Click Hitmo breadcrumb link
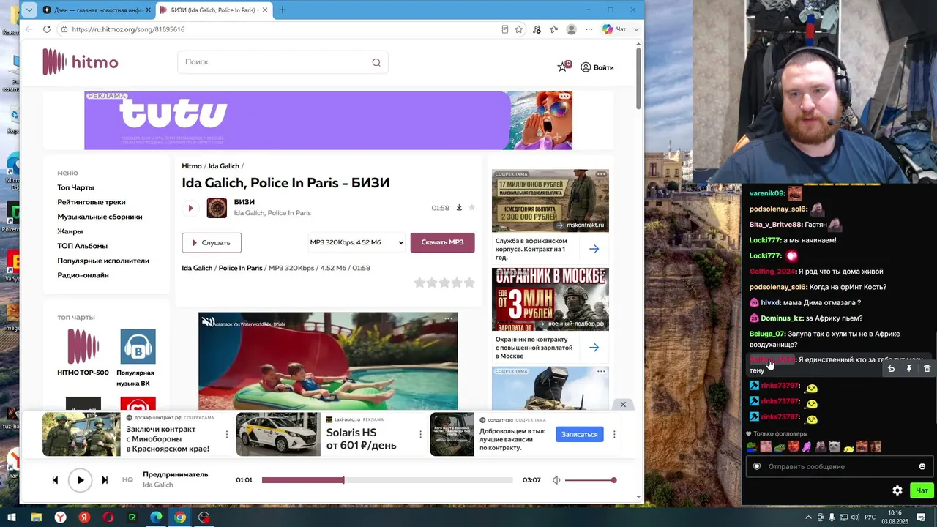Viewport: 937px width, 527px height. click(192, 166)
